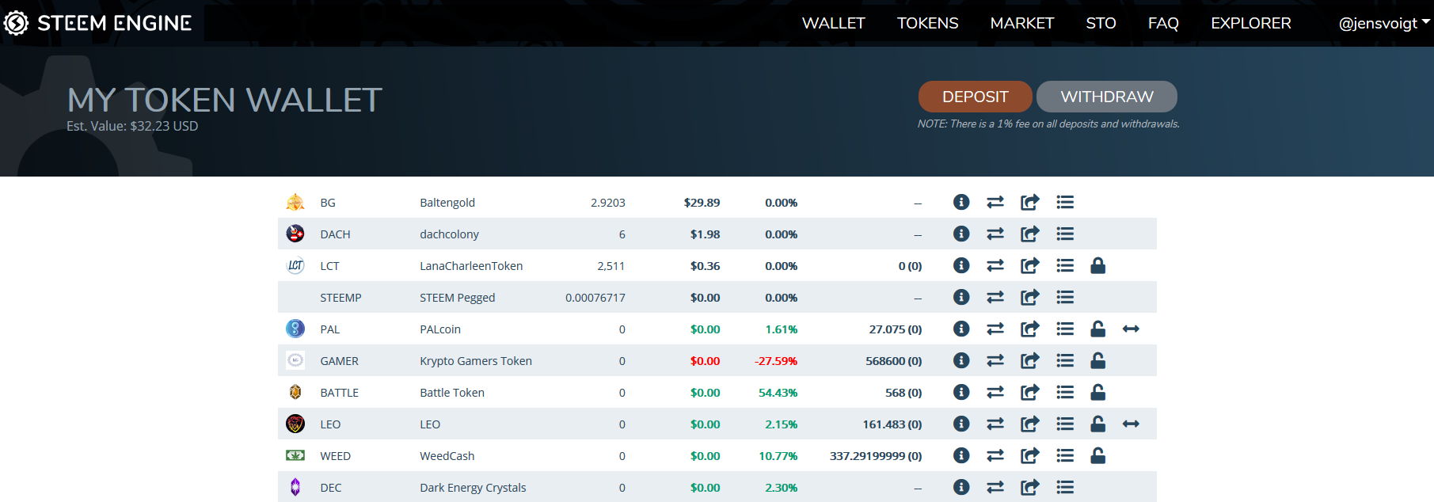View PAL transaction history list icon
1434x502 pixels.
point(1065,329)
